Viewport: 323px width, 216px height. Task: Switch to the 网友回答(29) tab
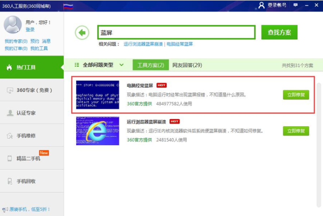tap(187, 65)
